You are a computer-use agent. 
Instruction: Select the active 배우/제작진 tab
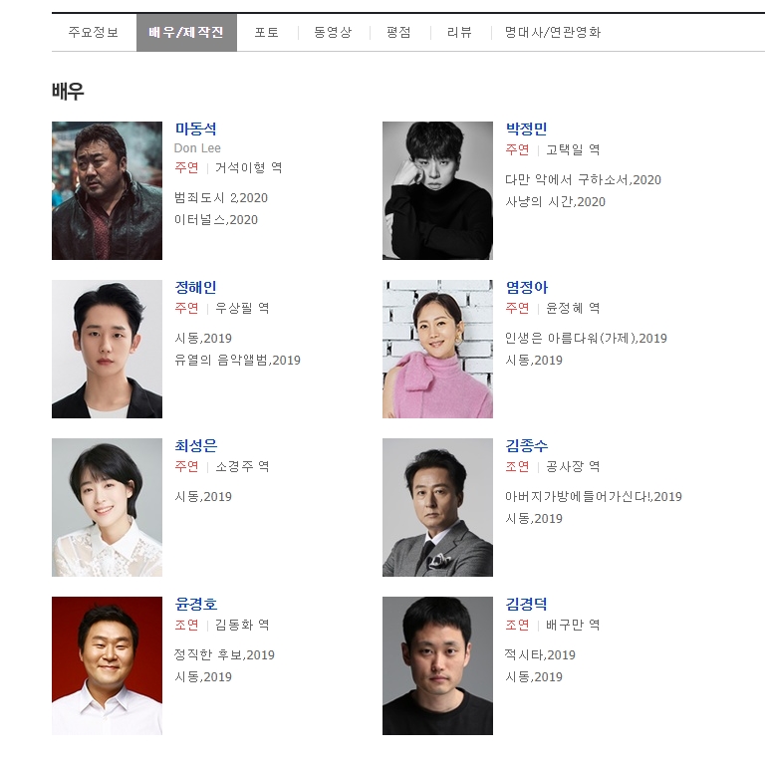[186, 32]
